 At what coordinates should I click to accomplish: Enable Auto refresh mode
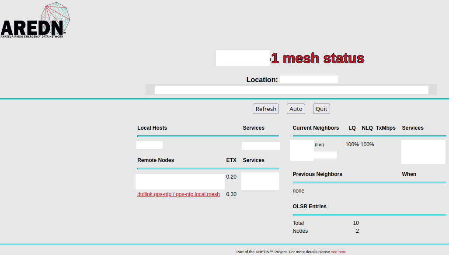click(x=296, y=109)
